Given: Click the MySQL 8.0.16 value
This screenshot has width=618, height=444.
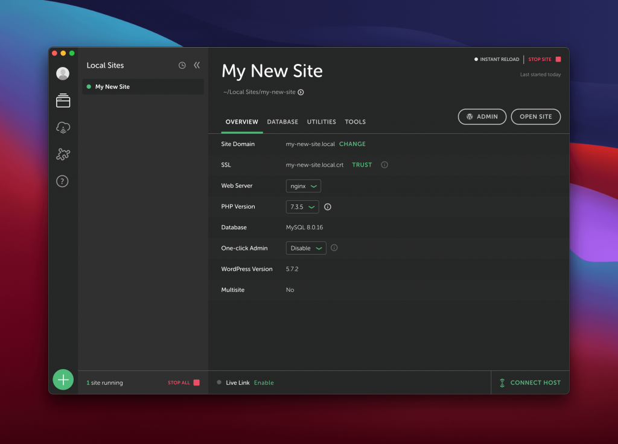Looking at the screenshot, I should tap(304, 227).
